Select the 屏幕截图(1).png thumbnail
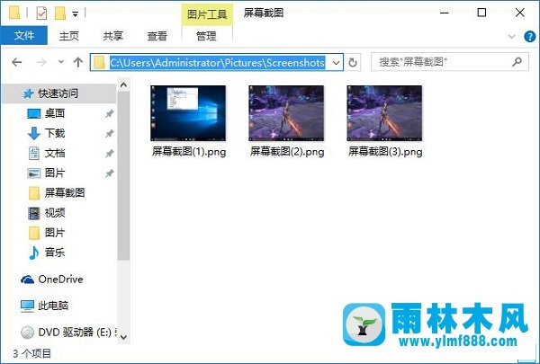 pyautogui.click(x=188, y=113)
